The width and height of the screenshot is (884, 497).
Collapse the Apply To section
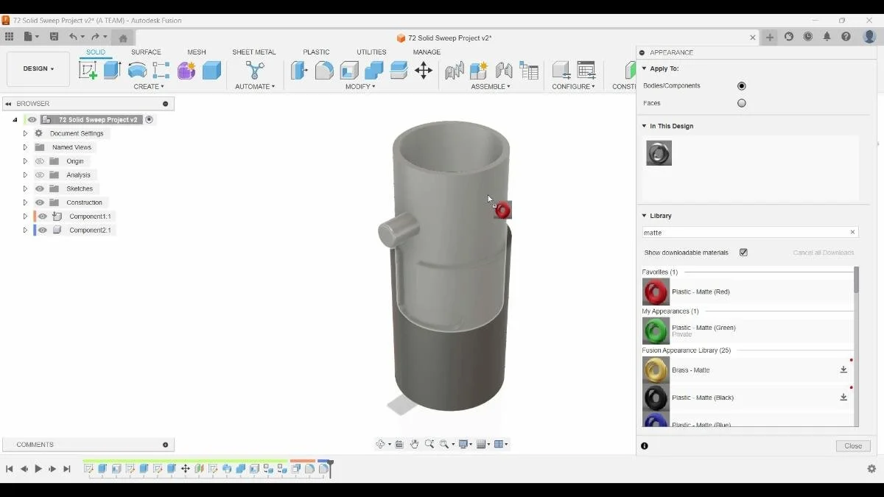tap(645, 69)
